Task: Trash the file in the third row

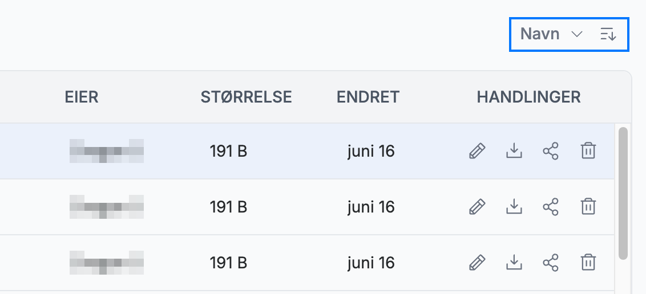Action: 588,262
